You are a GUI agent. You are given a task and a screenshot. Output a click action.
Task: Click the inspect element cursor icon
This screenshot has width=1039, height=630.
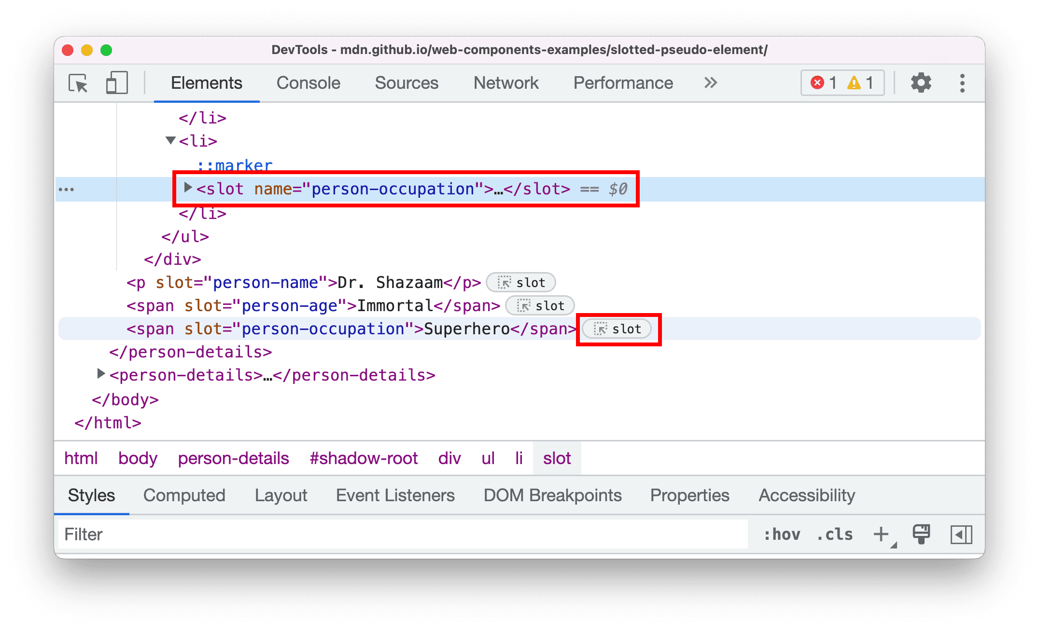tap(76, 83)
